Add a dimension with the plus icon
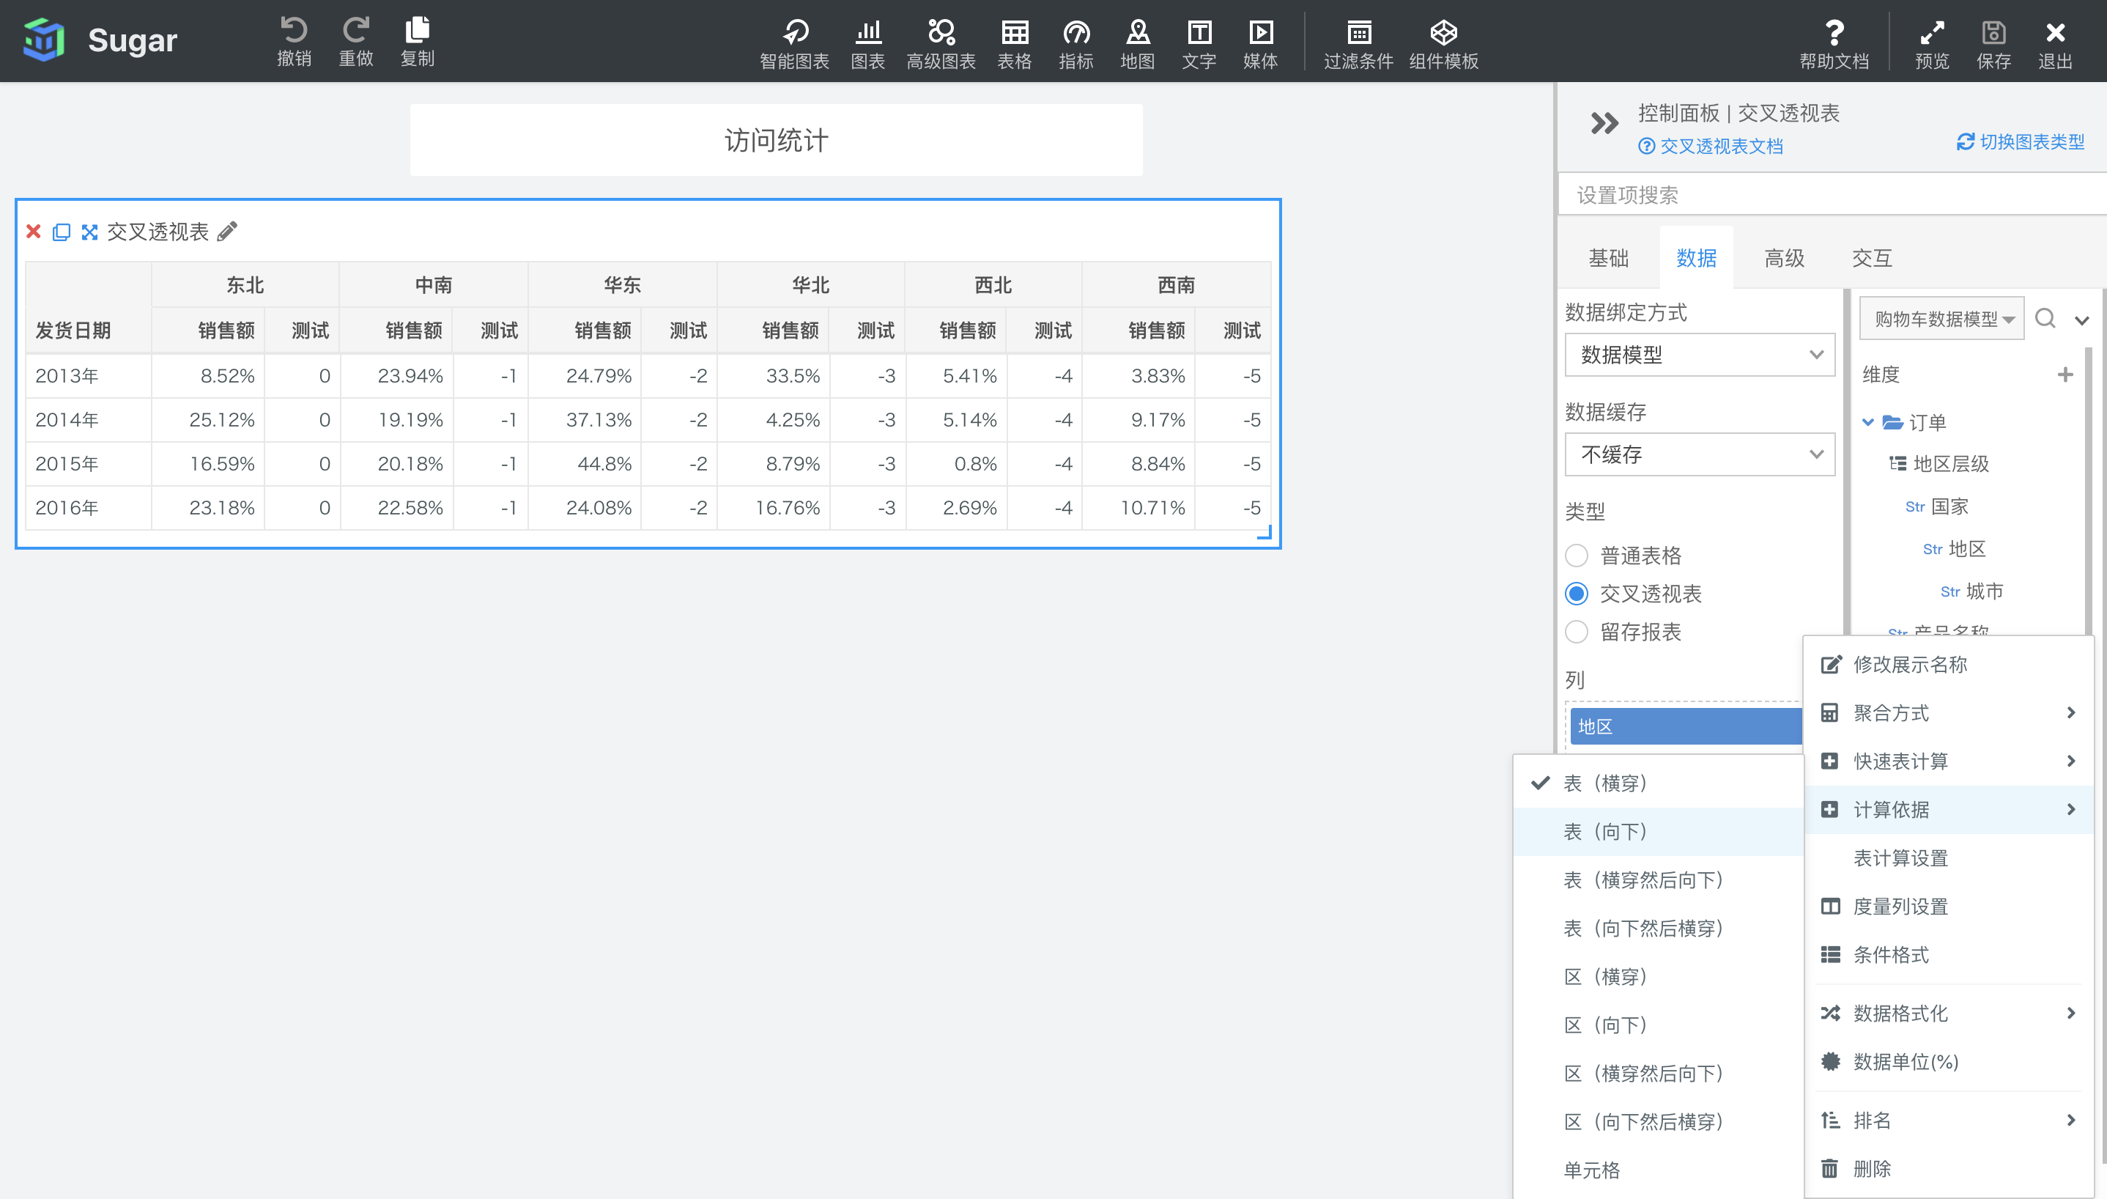Image resolution: width=2107 pixels, height=1199 pixels. (2065, 375)
